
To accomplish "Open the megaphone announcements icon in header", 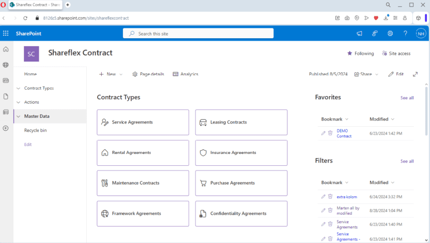I will click(359, 33).
